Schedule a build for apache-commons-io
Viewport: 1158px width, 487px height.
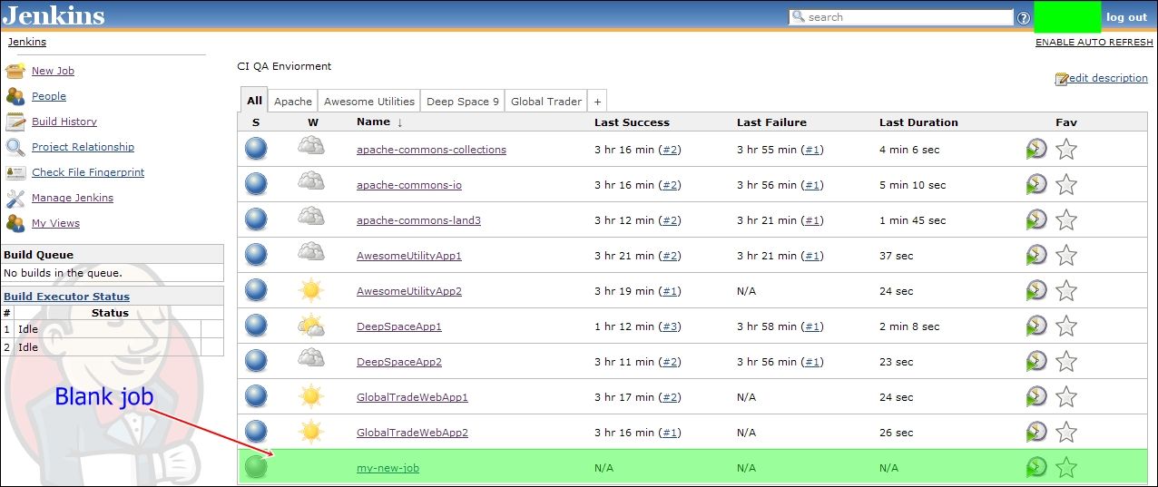tap(1036, 184)
